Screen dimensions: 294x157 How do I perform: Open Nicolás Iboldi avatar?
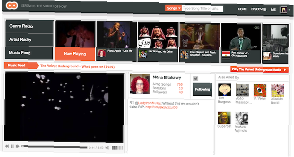(x=278, y=91)
